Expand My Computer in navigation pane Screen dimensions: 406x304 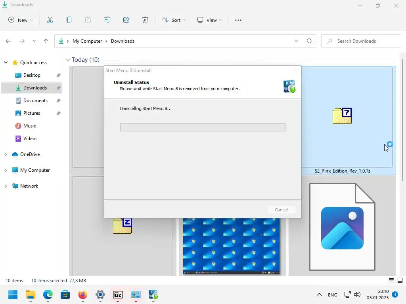pos(6,170)
